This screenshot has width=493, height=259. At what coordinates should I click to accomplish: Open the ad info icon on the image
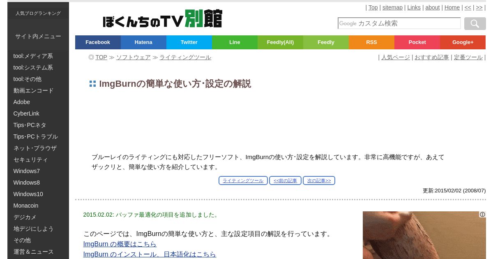(x=482, y=215)
